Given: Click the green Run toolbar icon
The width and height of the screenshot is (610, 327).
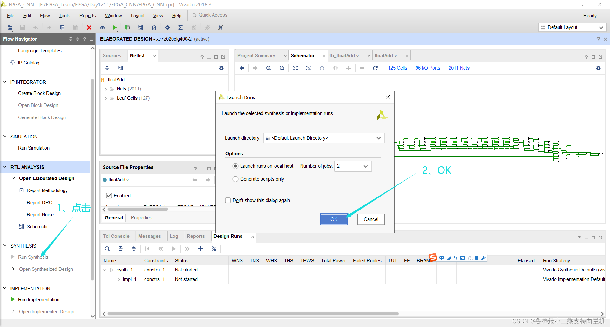Looking at the screenshot, I should pos(115,28).
